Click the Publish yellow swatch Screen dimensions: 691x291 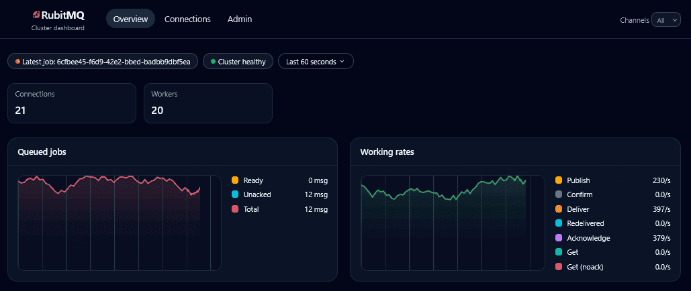559,180
